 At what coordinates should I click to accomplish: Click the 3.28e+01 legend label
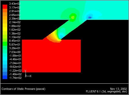pos(15,48)
